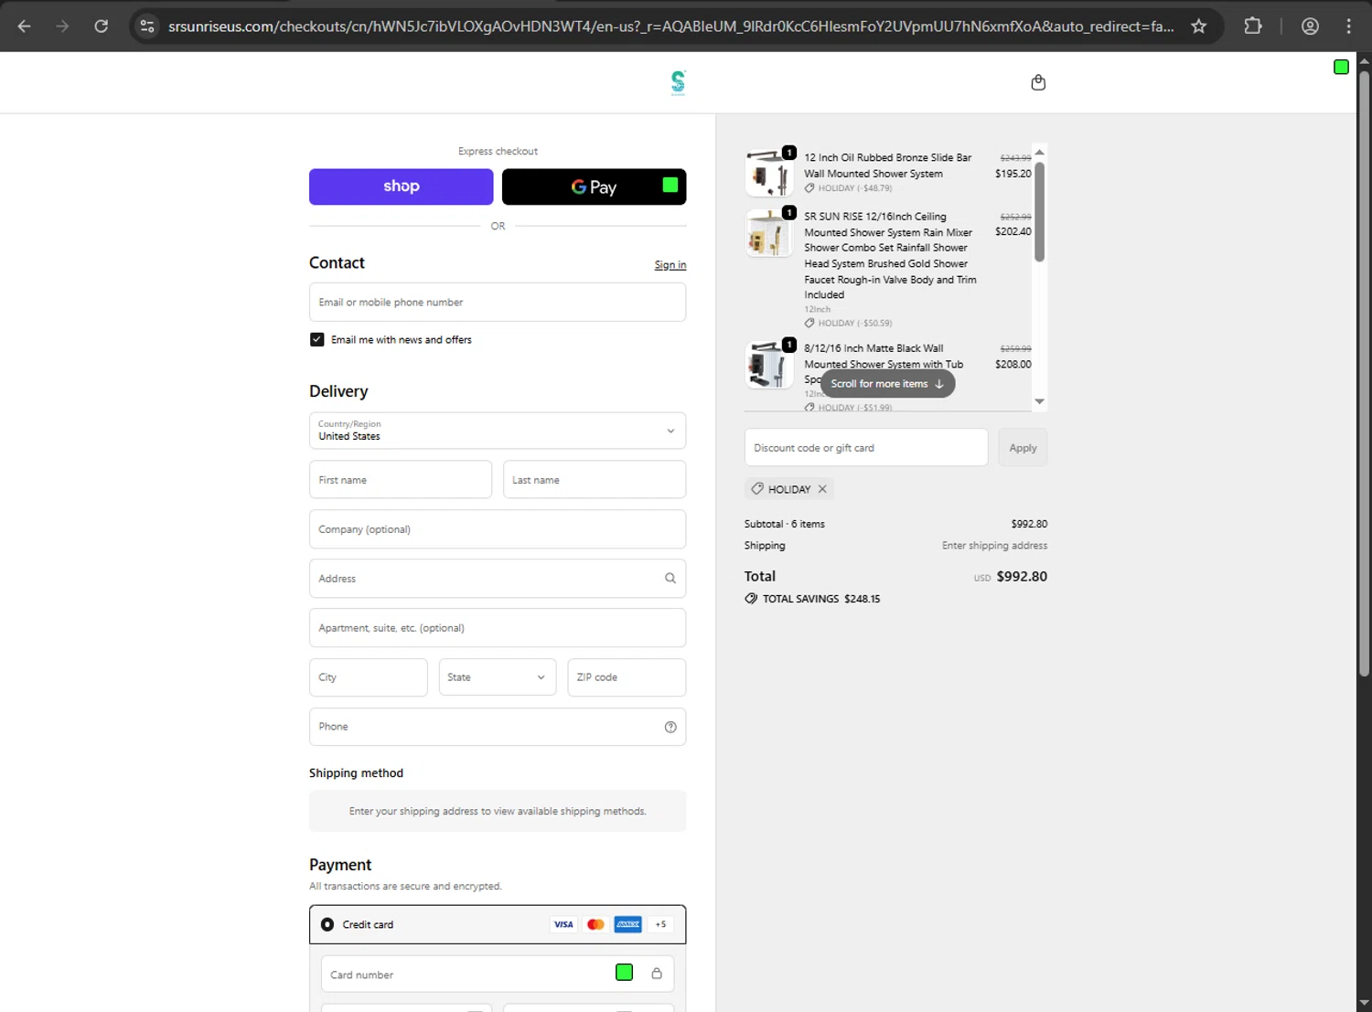Screen dimensions: 1372x1012
Task: Click the Company (optional) field
Action: pyautogui.click(x=498, y=529)
